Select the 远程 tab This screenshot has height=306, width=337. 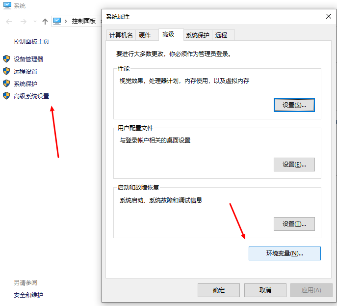coord(221,35)
